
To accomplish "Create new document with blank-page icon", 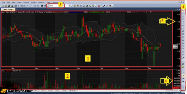I will tap(3, 6).
